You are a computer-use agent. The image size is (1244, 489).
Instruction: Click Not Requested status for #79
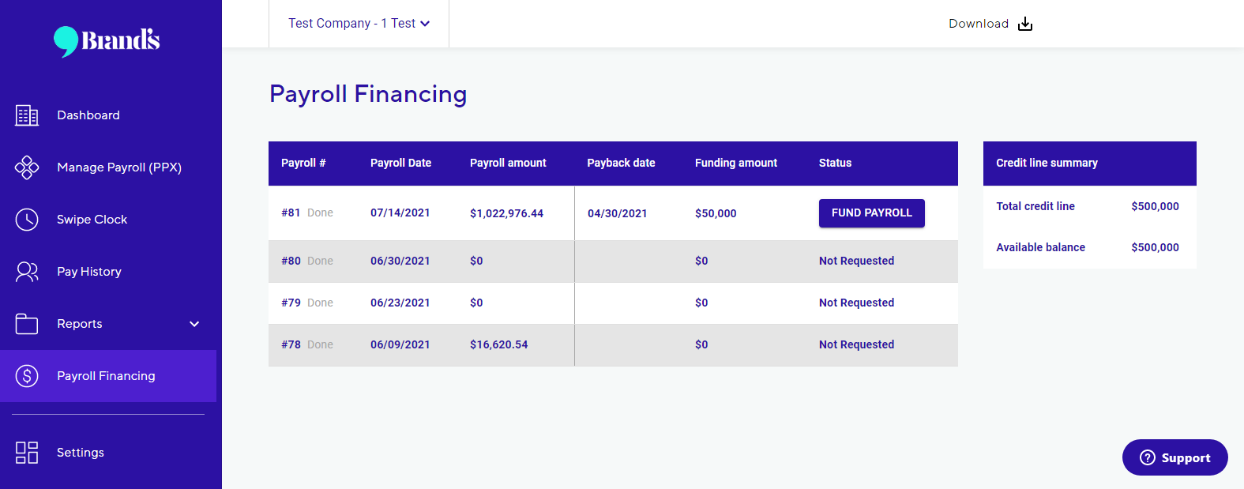pos(856,303)
